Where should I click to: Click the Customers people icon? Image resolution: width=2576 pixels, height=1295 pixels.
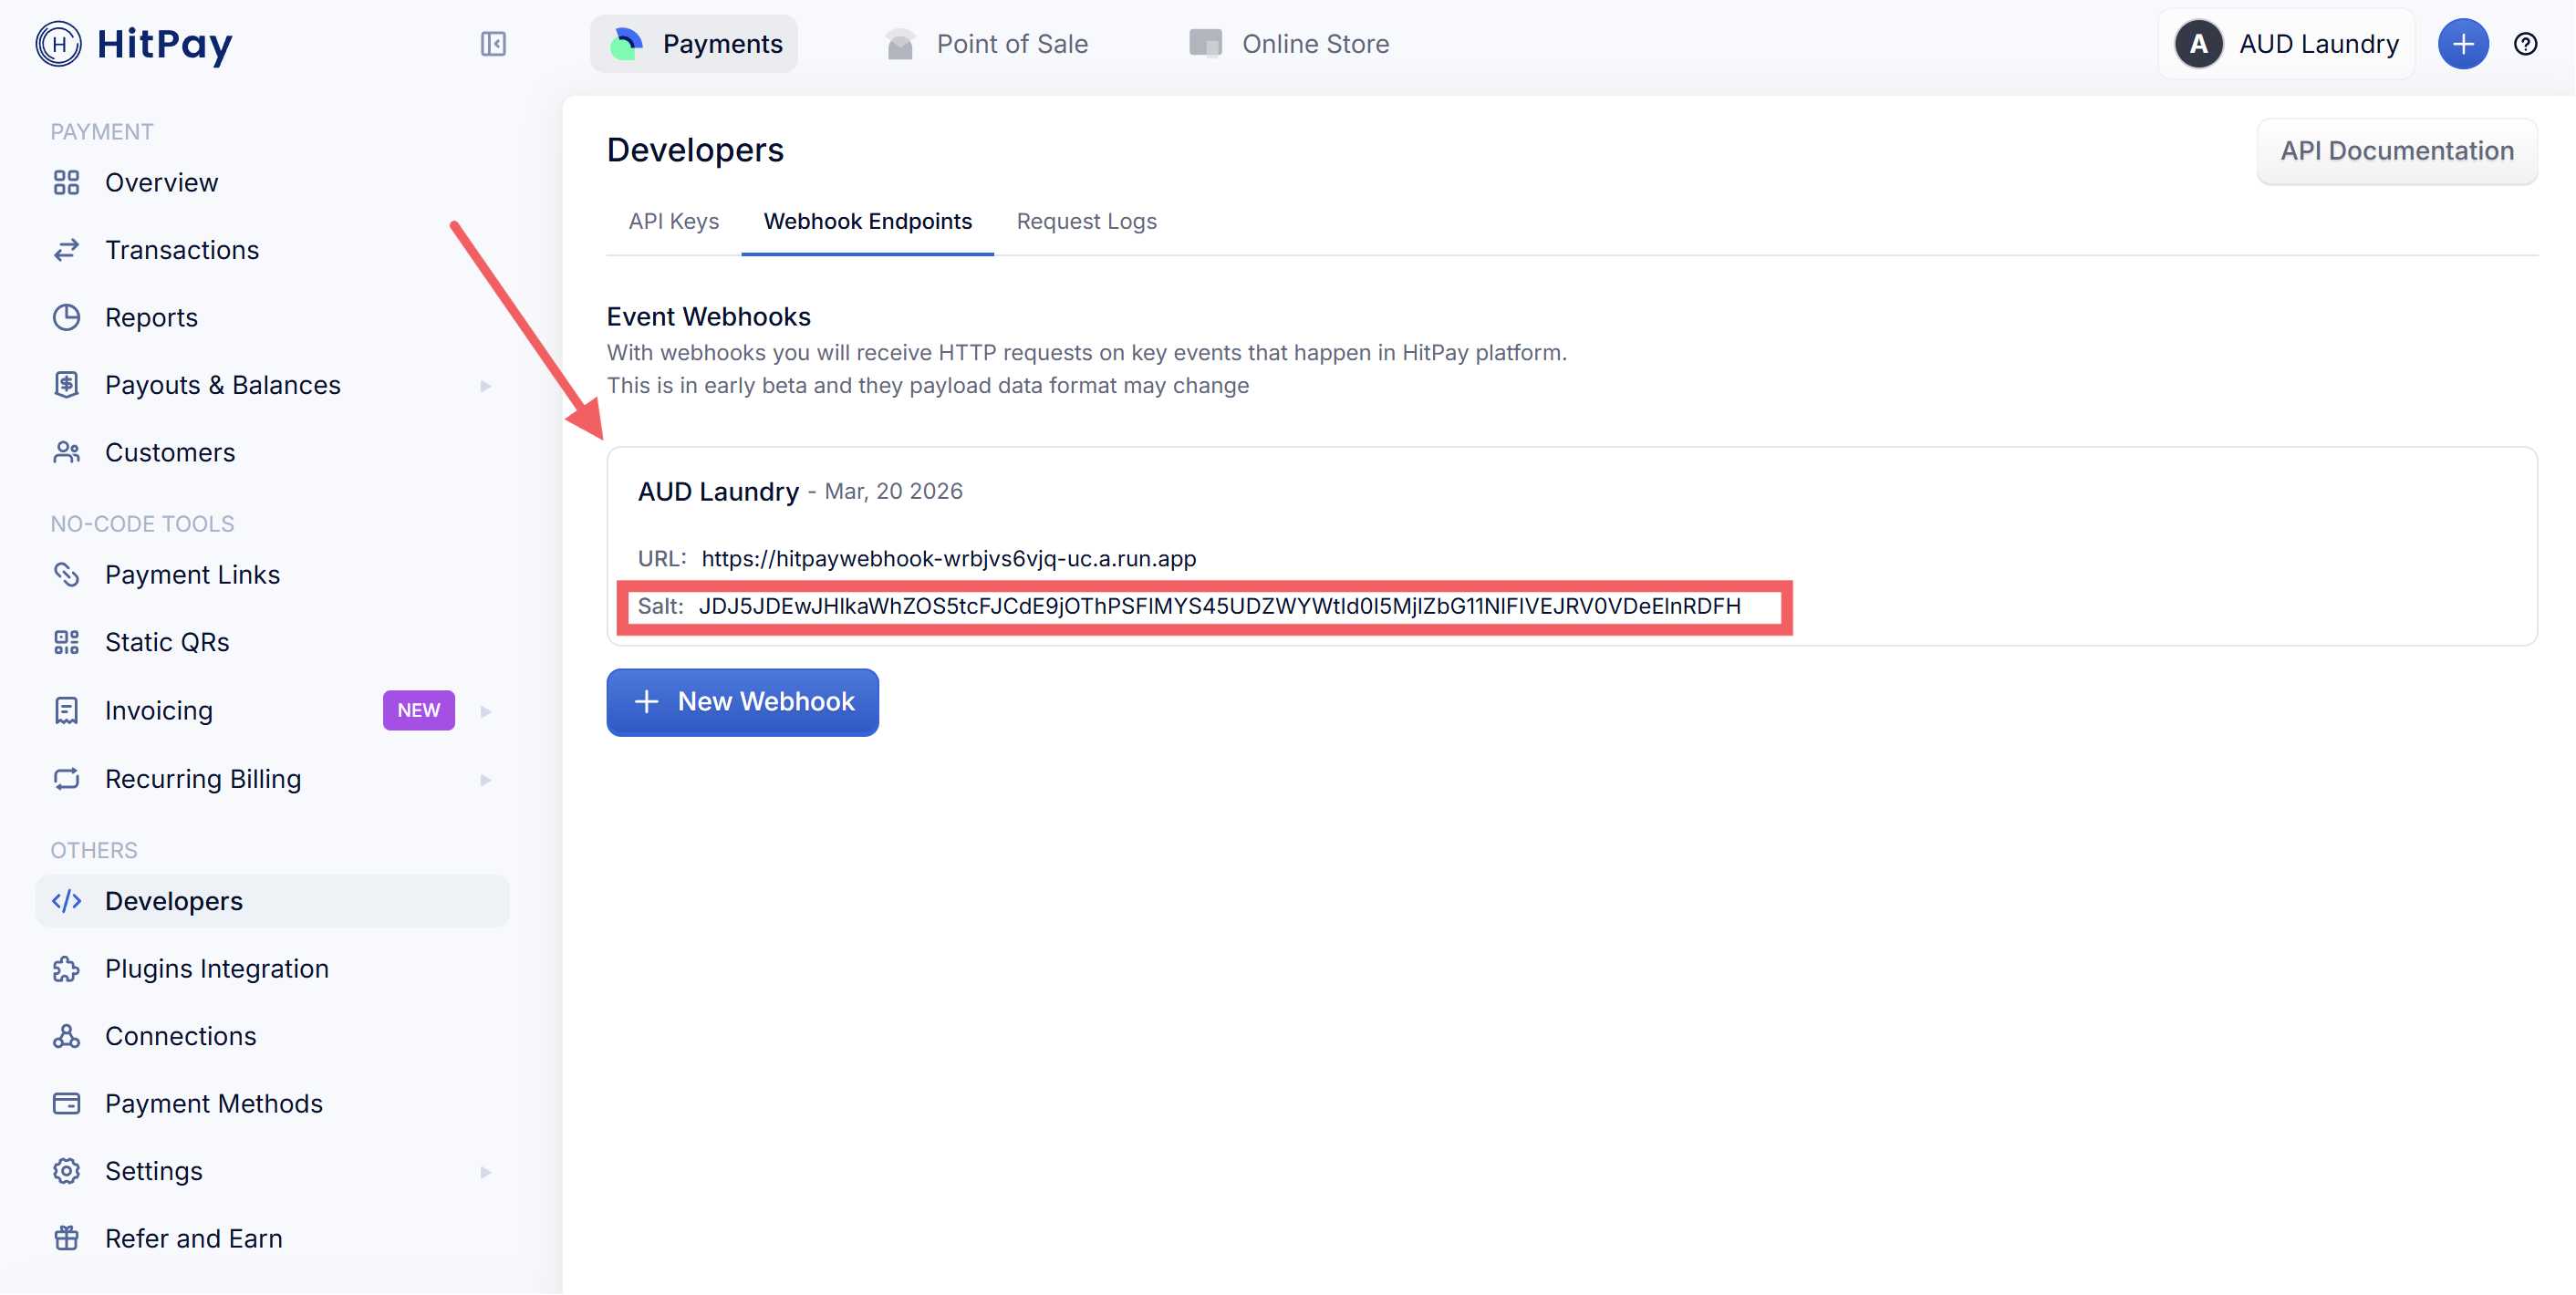pyautogui.click(x=67, y=452)
